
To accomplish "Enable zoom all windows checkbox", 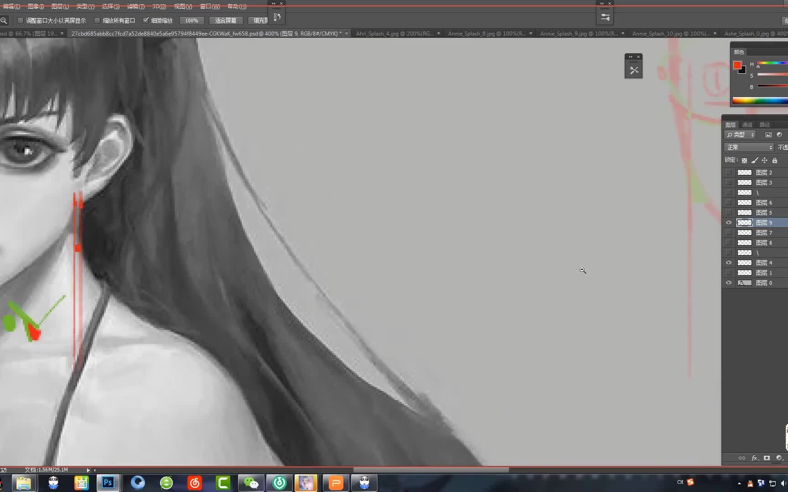I will coord(97,20).
